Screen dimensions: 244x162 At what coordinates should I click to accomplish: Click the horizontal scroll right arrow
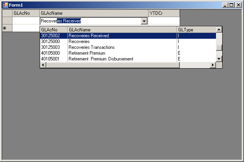point(213,65)
